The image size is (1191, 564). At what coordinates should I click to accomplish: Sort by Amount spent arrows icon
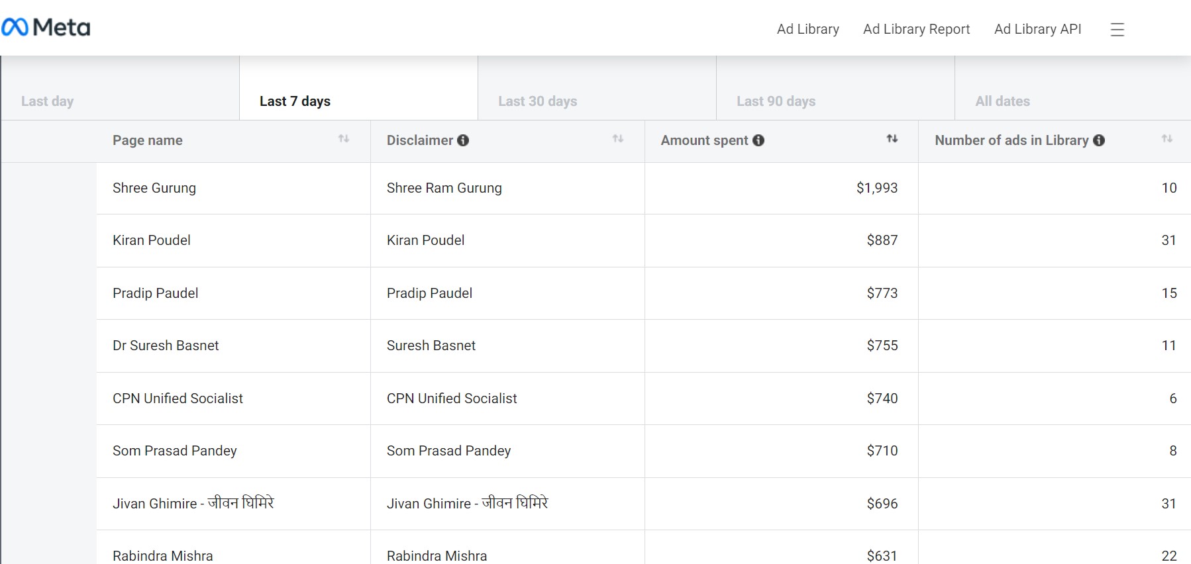(x=892, y=139)
